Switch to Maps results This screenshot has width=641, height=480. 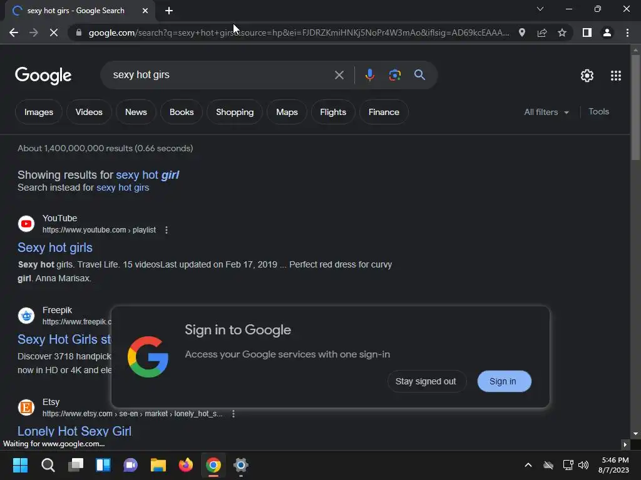coord(287,112)
